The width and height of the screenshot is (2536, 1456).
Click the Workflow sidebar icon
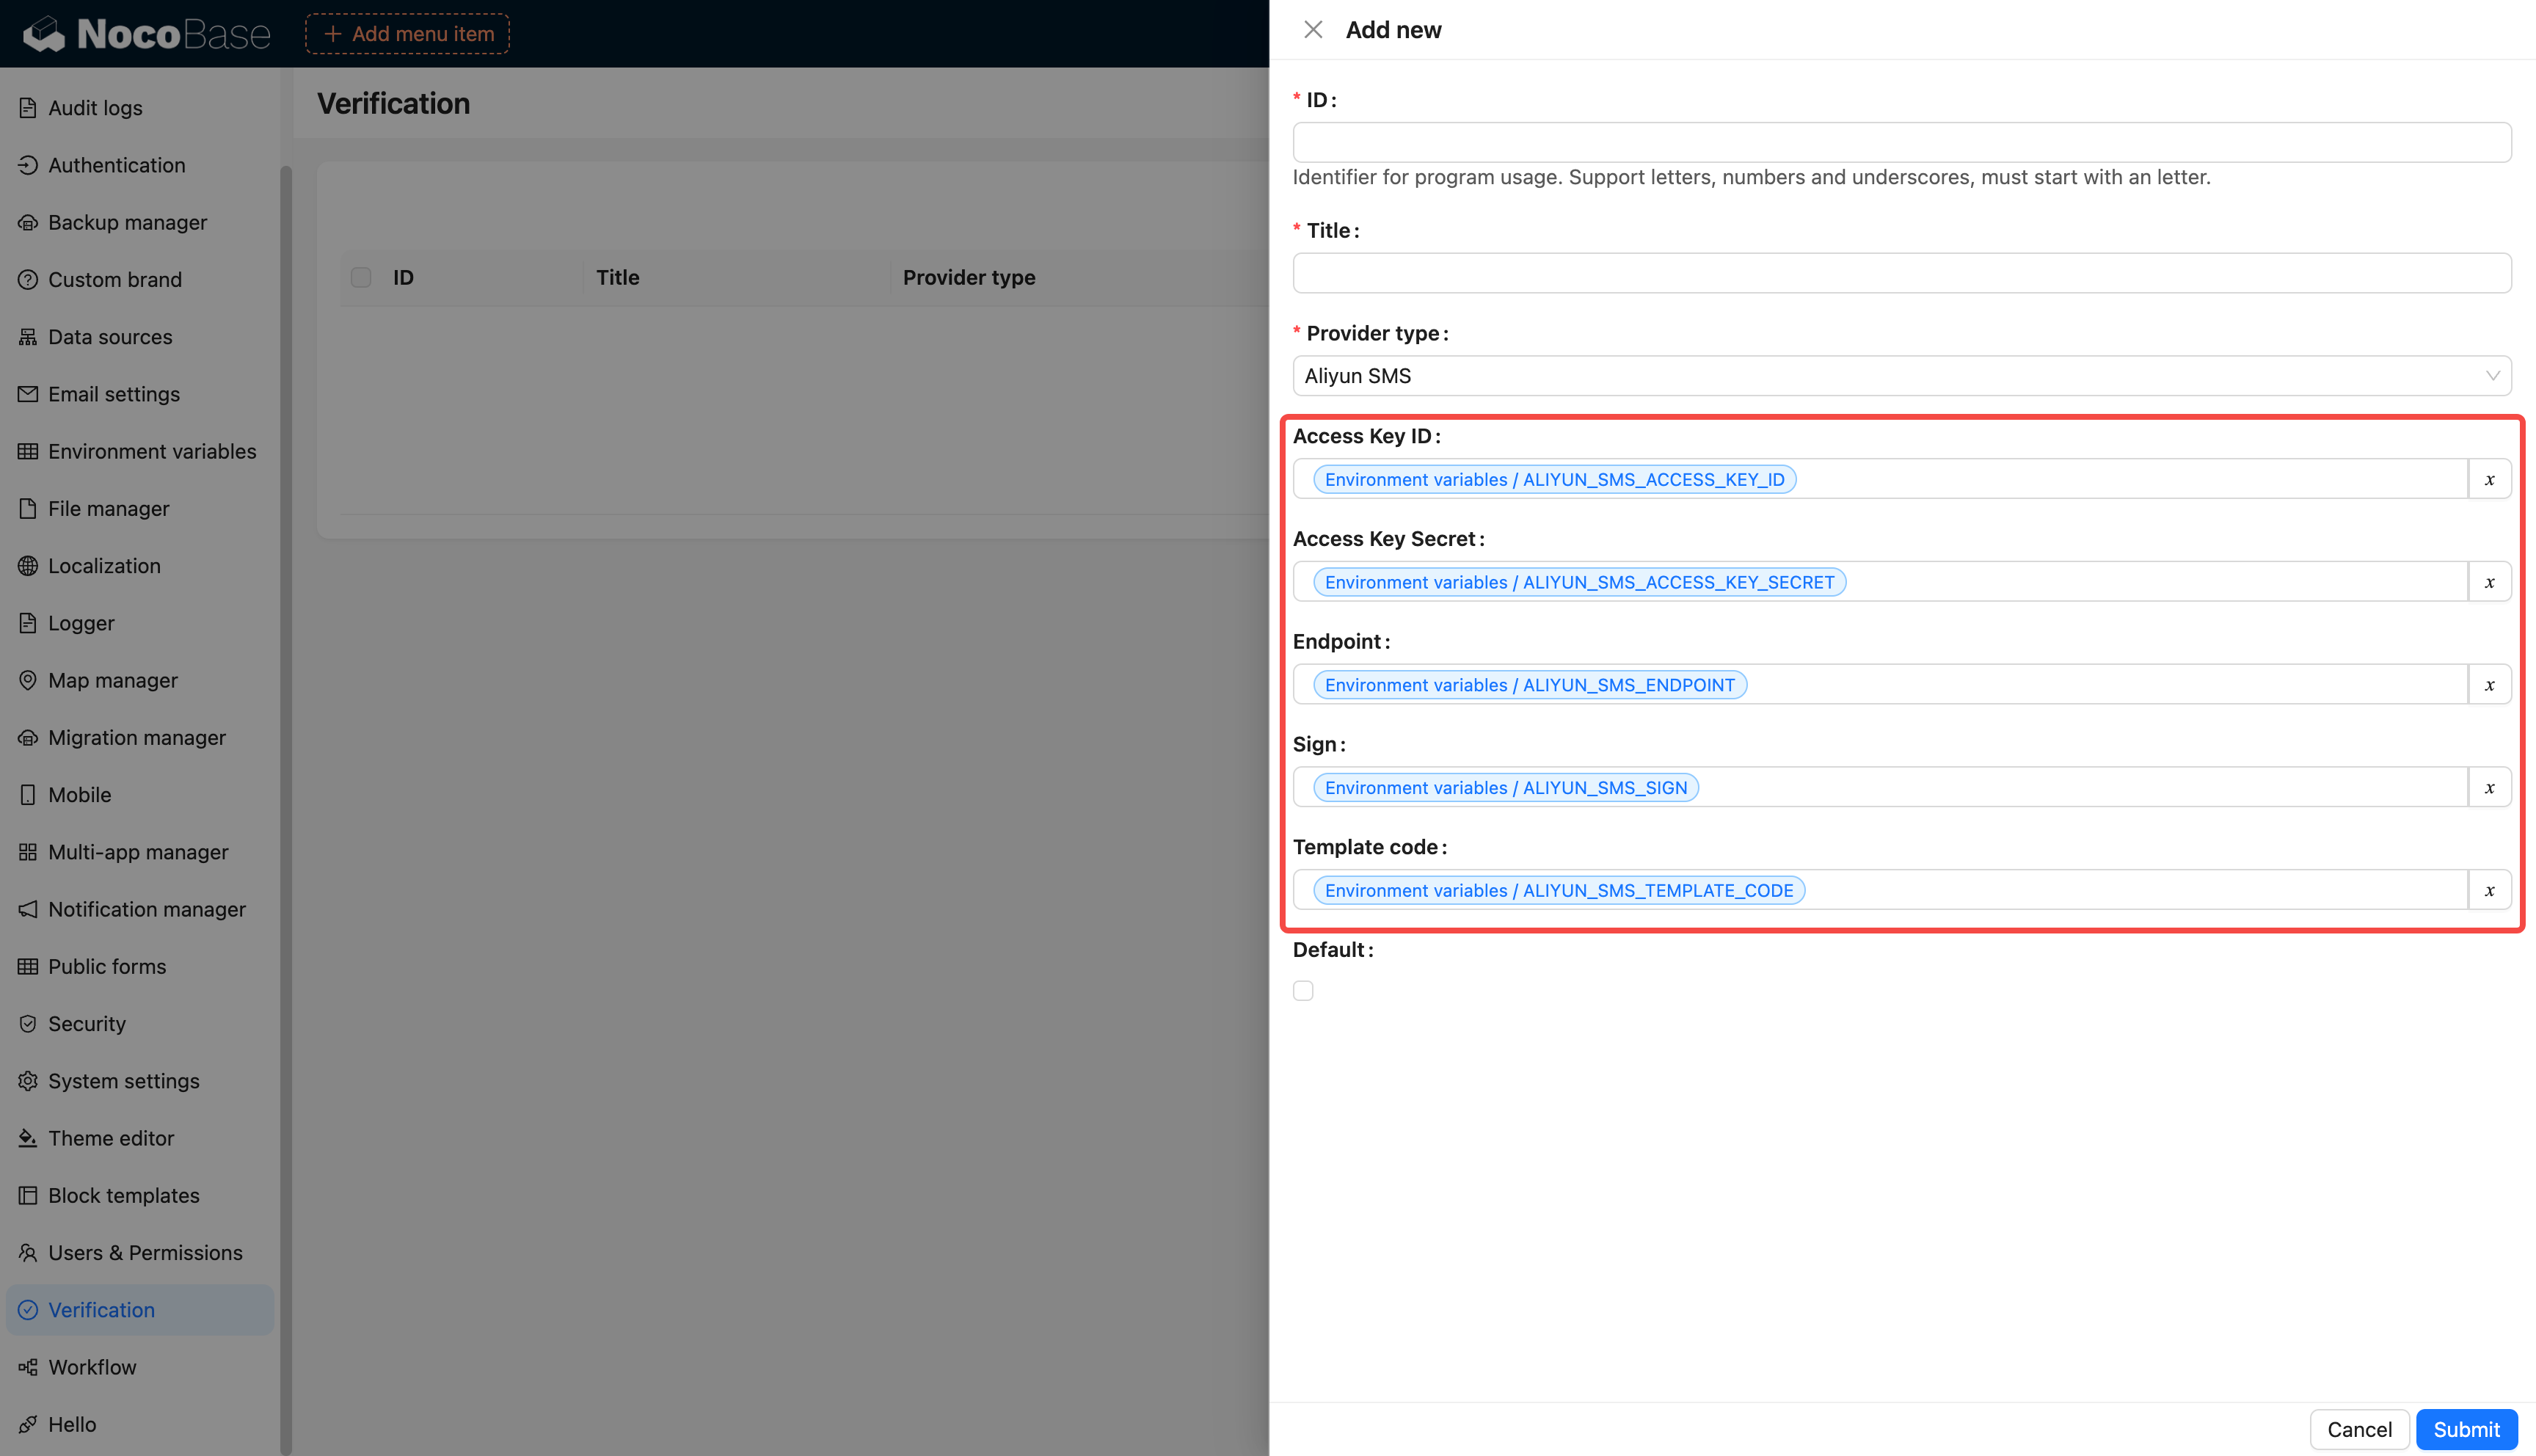click(28, 1367)
